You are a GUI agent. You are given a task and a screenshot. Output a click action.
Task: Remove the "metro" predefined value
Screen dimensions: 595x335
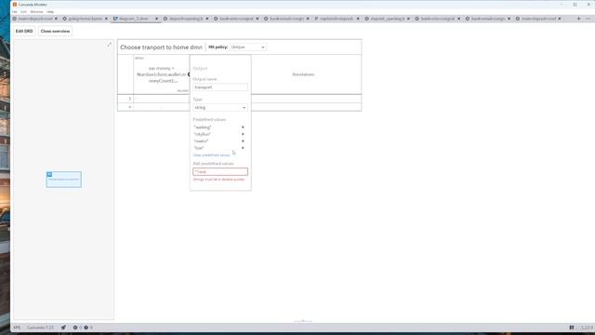(x=243, y=141)
